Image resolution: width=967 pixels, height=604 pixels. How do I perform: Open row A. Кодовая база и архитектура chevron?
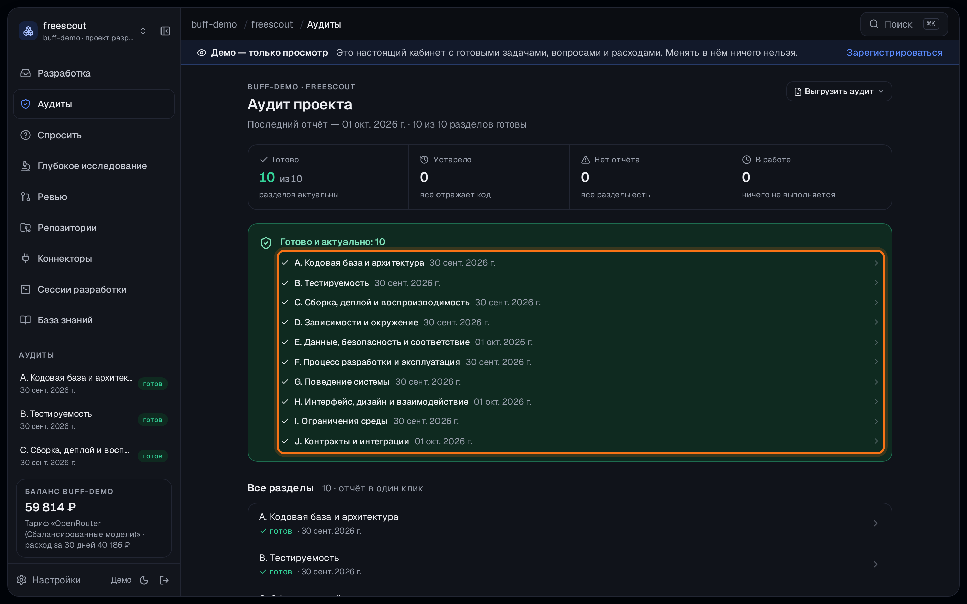coord(876,263)
